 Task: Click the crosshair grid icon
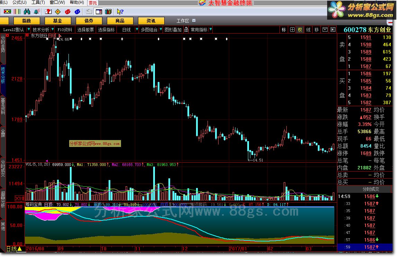tap(292, 30)
